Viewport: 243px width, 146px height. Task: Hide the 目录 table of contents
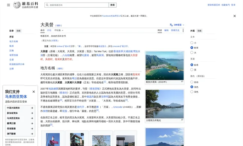[x=19, y=31]
